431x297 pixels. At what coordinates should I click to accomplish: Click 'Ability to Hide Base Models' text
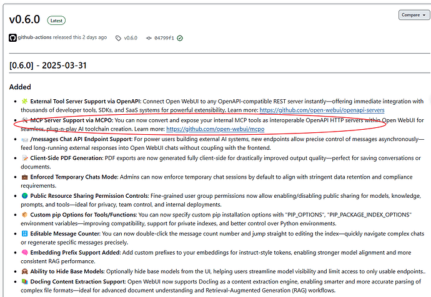pyautogui.click(x=67, y=271)
